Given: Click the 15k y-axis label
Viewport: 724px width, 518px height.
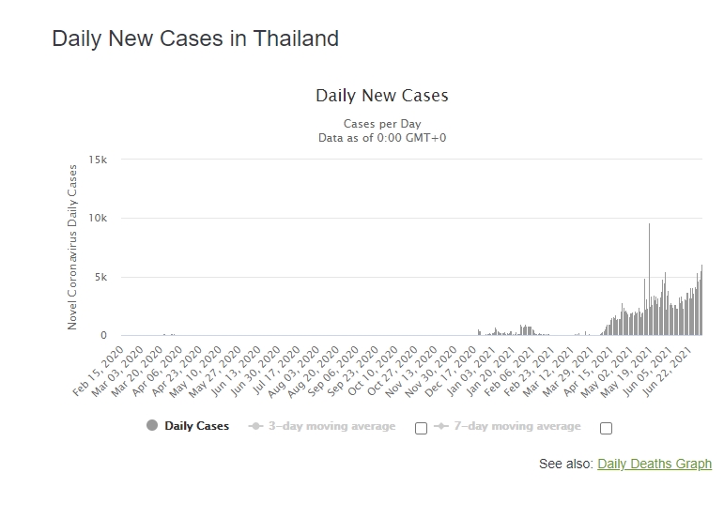Looking at the screenshot, I should click(99, 160).
